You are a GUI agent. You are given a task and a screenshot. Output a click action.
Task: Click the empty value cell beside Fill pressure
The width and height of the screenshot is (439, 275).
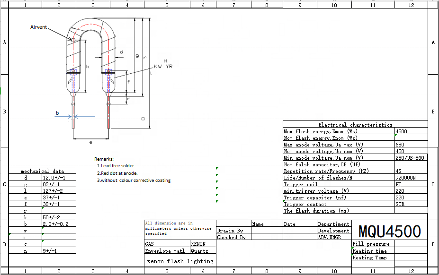coord(411,244)
